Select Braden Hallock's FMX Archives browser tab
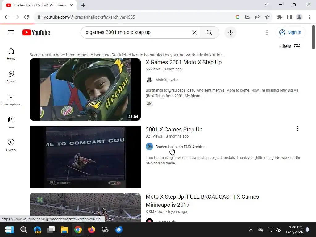Viewport: 316px width, 237px height. point(39,5)
